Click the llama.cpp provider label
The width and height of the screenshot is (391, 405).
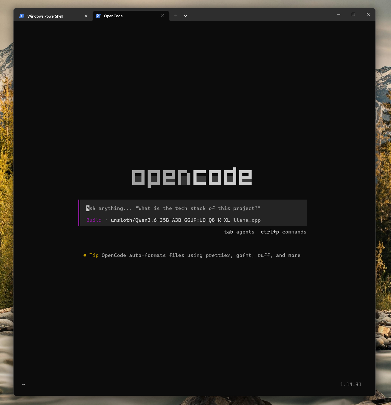[247, 220]
